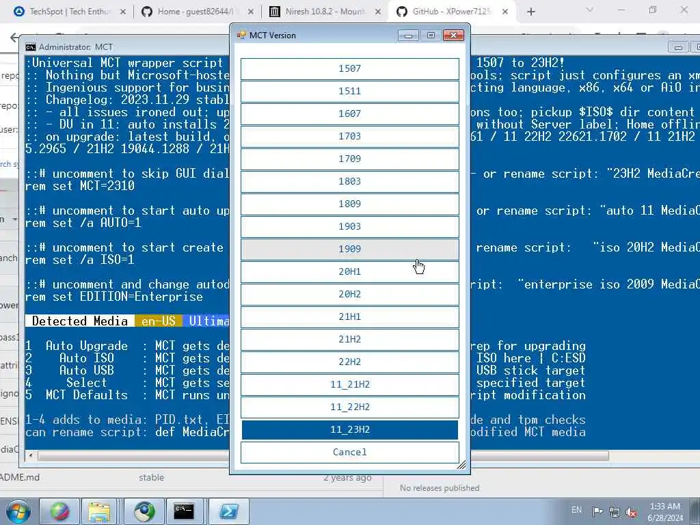
Task: Activate the GitHub XPower7125 tab
Action: 451,12
